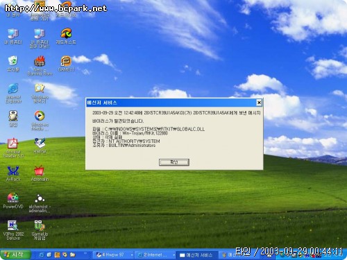Switch to 메신저 서비스 taskbar button
This screenshot has height=260, width=347.
[197, 254]
